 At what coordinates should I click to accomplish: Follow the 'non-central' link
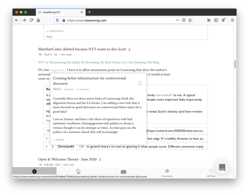164,95
